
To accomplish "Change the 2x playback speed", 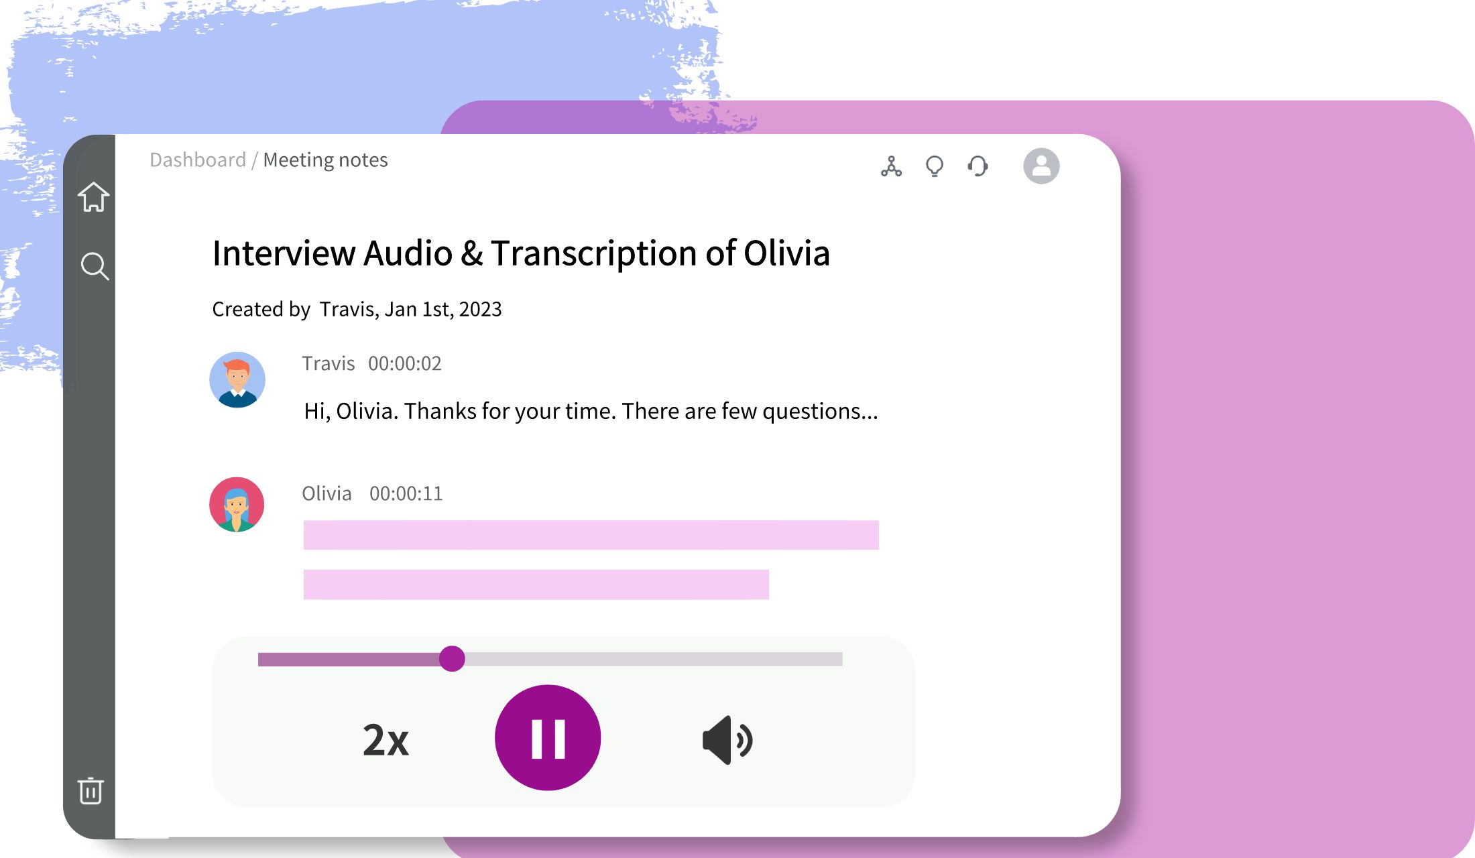I will pyautogui.click(x=386, y=740).
